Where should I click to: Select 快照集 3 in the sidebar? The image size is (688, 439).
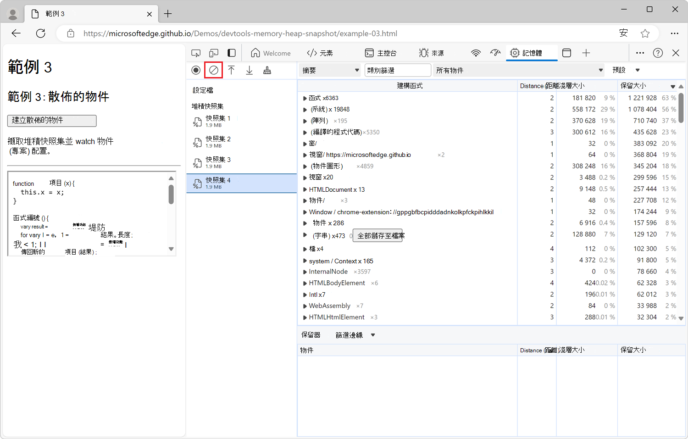click(x=242, y=162)
